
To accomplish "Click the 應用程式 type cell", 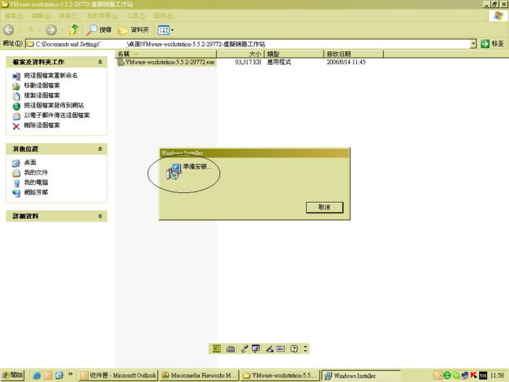I will [279, 62].
